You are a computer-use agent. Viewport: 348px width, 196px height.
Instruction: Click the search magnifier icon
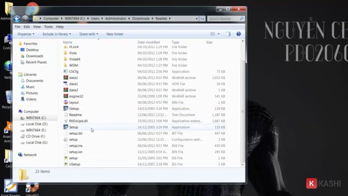[242, 18]
